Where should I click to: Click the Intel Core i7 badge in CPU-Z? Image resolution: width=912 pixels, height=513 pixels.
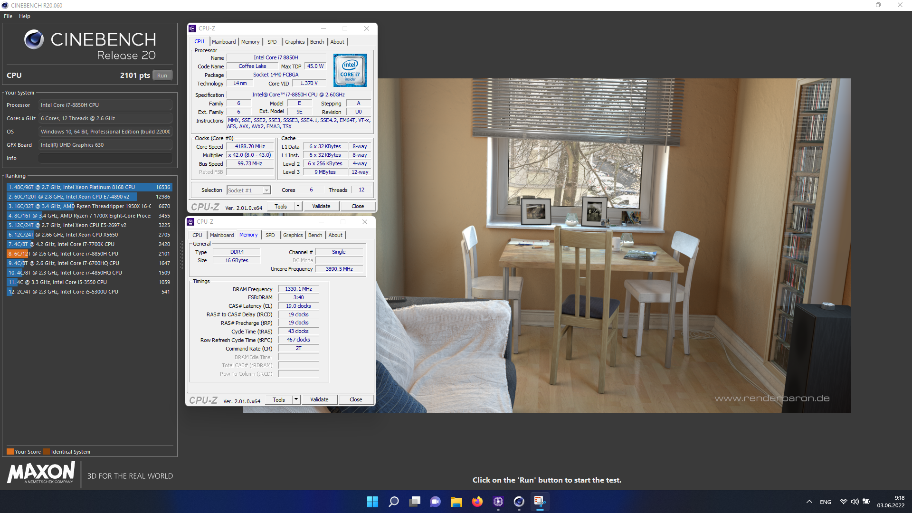click(x=350, y=70)
